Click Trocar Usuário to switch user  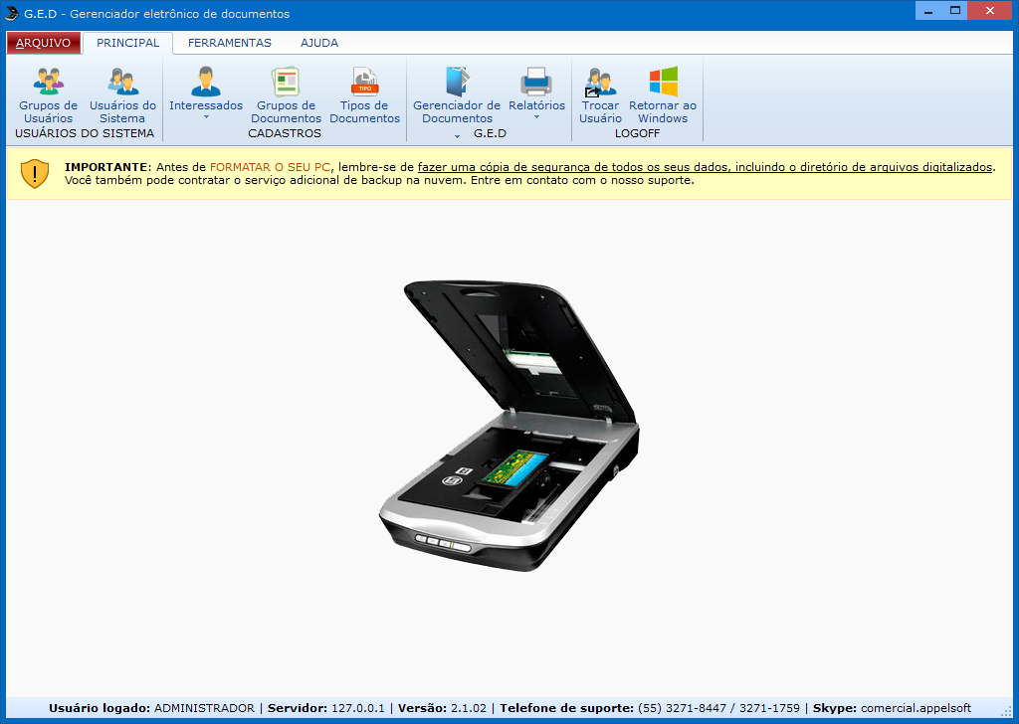[x=600, y=83]
